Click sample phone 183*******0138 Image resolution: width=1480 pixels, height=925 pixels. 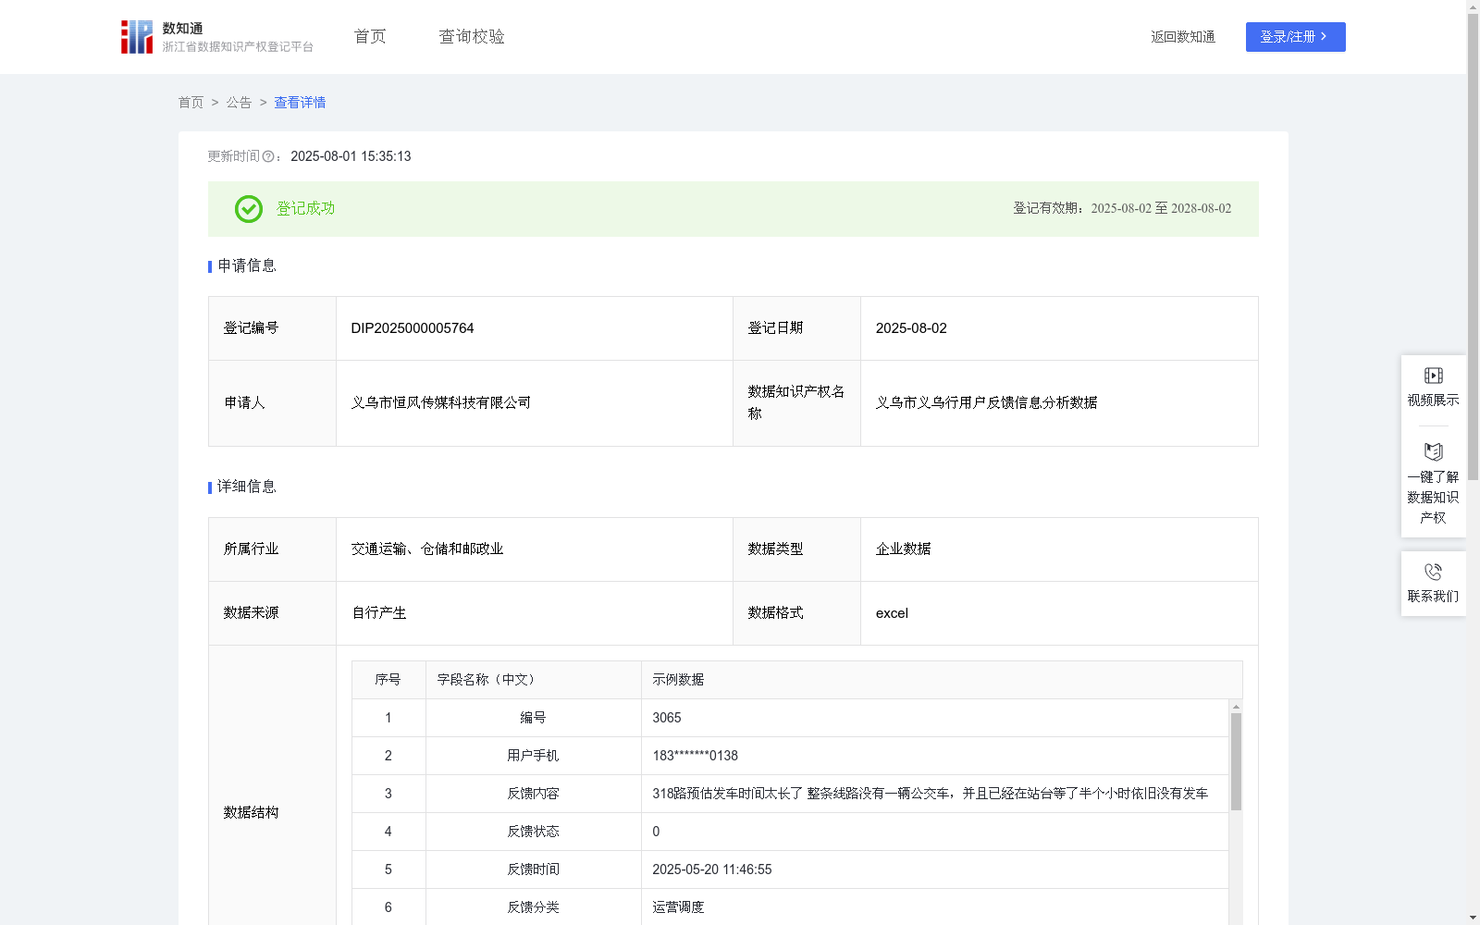695,756
